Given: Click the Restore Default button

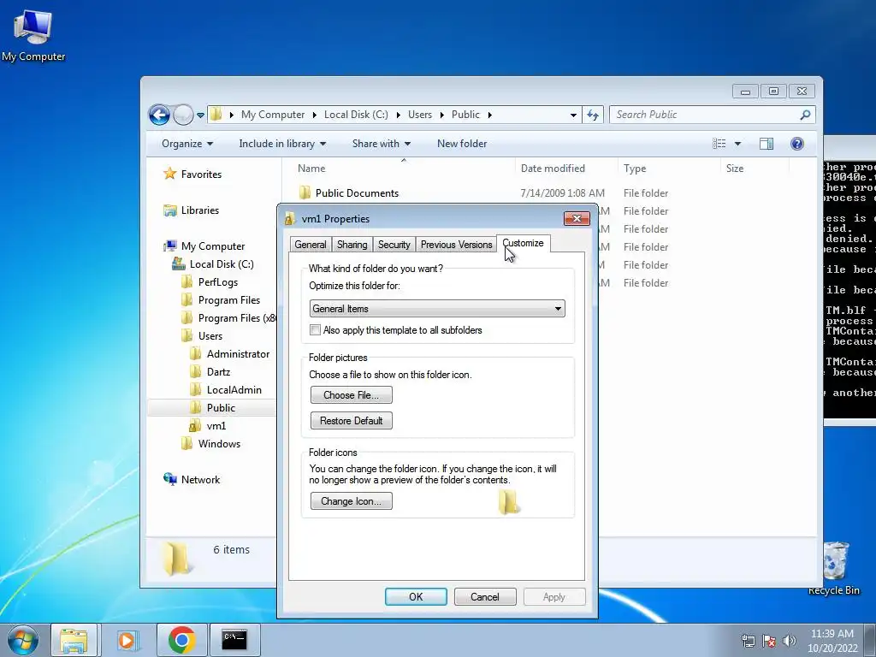Looking at the screenshot, I should pyautogui.click(x=352, y=421).
